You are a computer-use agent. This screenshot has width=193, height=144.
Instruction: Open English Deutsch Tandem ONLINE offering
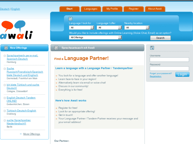pyautogui.click(x=21, y=99)
